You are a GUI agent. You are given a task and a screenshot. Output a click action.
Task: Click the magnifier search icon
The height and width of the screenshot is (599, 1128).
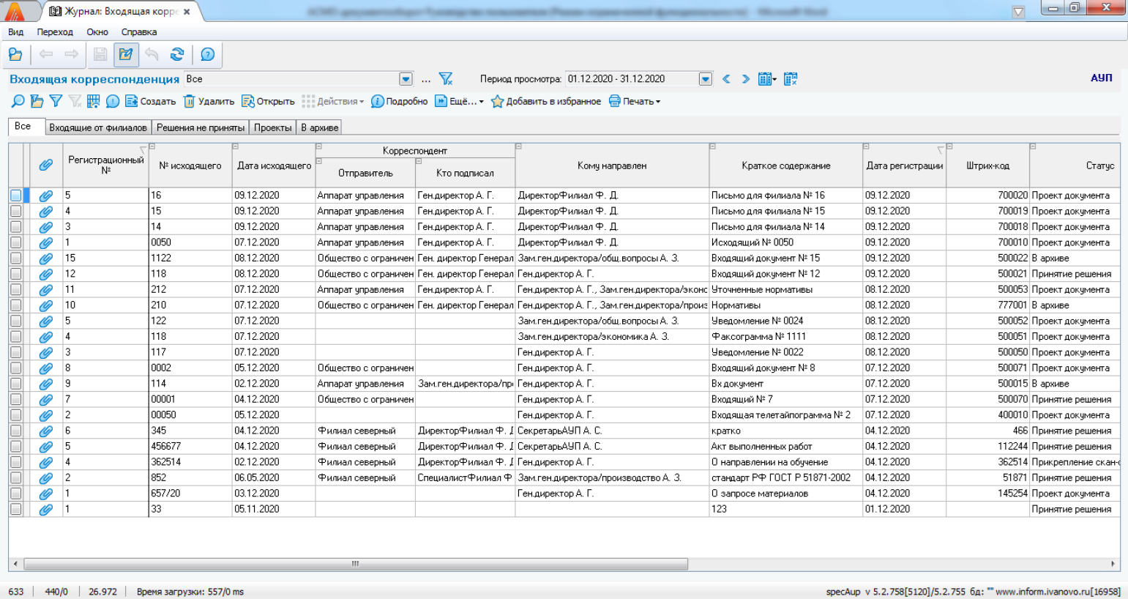click(x=18, y=102)
